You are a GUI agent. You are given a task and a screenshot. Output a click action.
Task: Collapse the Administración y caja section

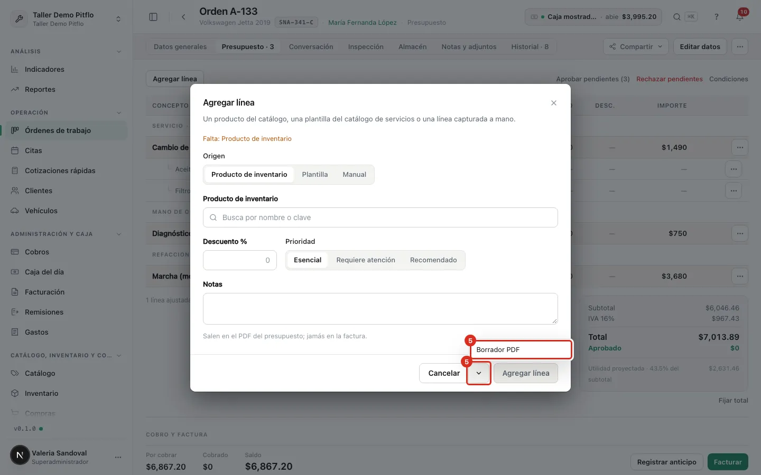click(x=119, y=234)
